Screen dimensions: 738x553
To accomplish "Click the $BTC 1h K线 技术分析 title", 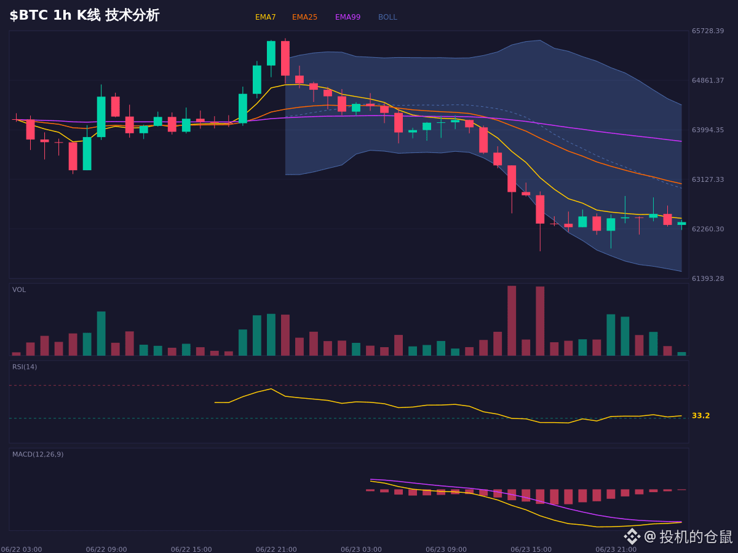I will 84,15.
